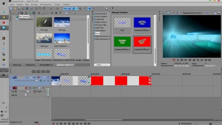Open Track Motion on video track 1
Image resolution: width=222 pixels, height=125 pixels.
tap(31, 77)
